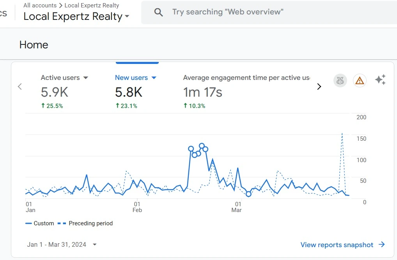Open the View reports snapshot link
Viewport: 397px width, 260px height.
(337, 245)
